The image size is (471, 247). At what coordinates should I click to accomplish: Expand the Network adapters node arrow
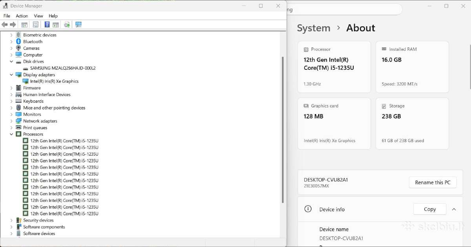(11, 121)
